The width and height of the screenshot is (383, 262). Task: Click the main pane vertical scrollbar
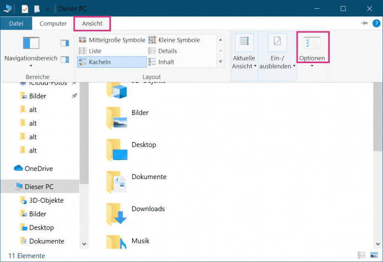coord(378,121)
